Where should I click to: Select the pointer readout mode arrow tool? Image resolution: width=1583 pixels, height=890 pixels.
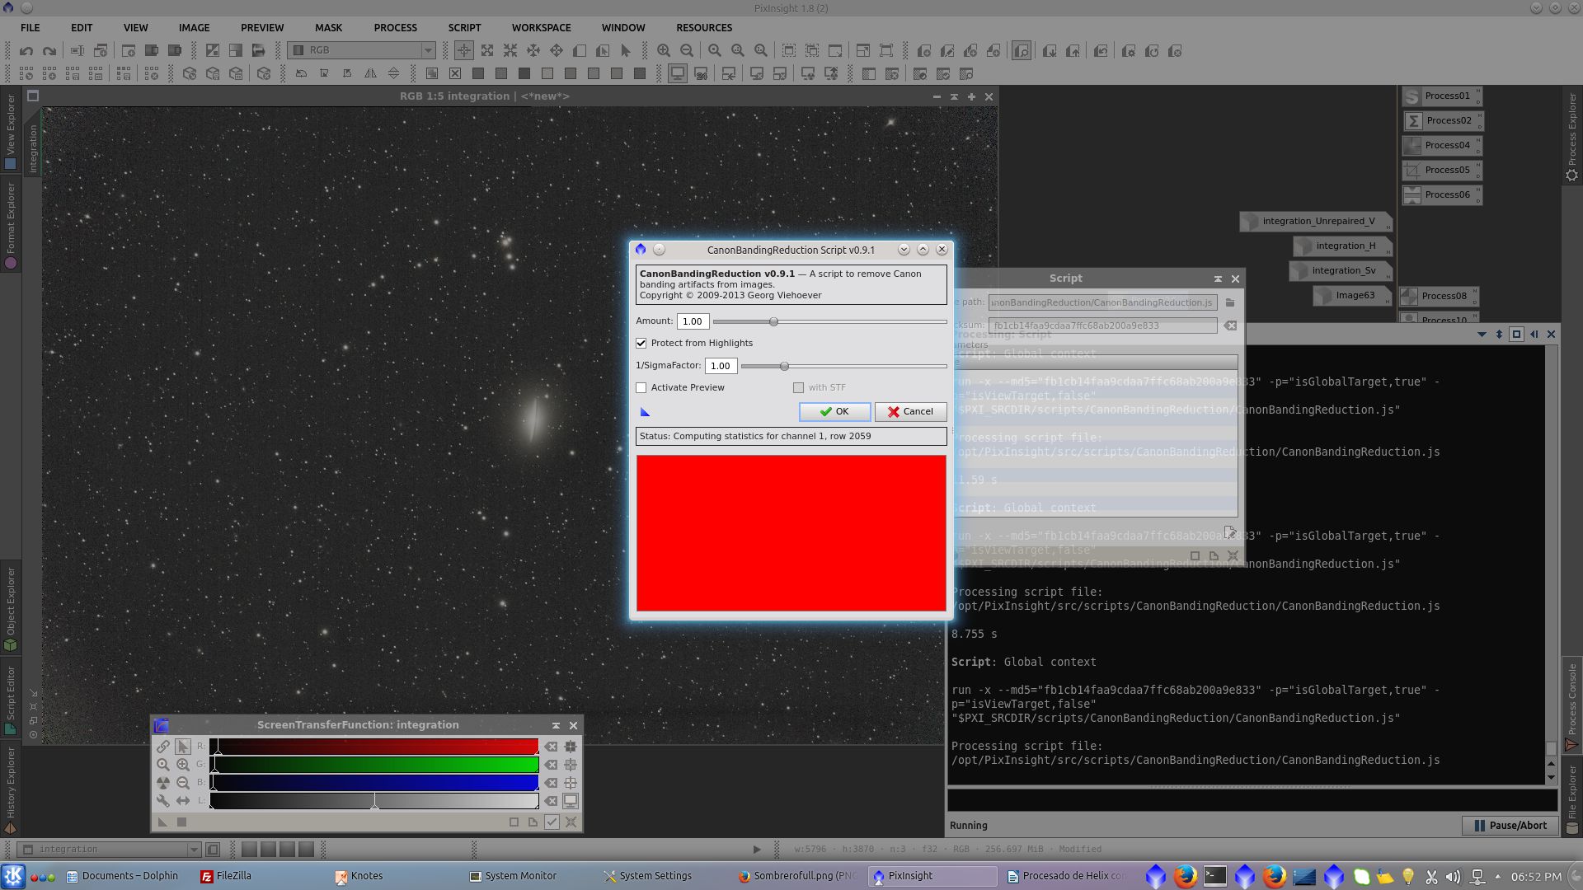tap(626, 51)
